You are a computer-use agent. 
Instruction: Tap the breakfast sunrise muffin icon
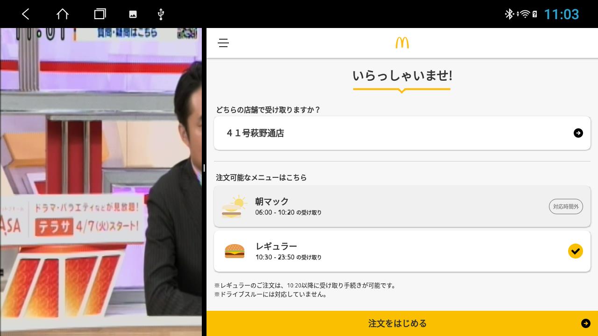[x=234, y=206]
